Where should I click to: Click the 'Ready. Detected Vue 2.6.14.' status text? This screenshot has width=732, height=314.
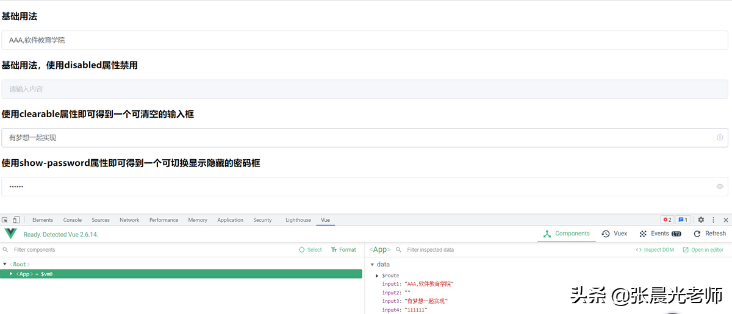[61, 234]
